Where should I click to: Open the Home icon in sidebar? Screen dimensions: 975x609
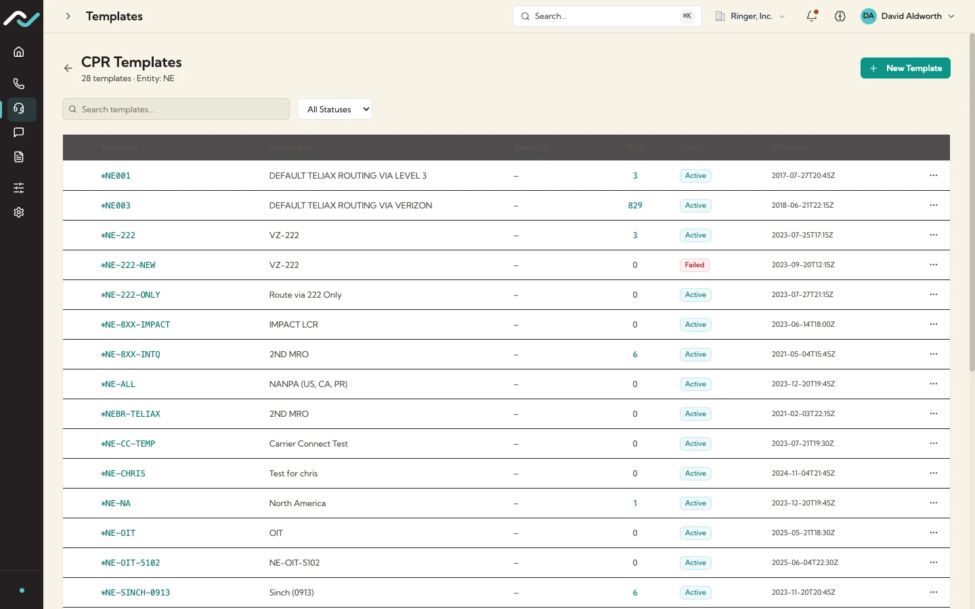point(19,52)
